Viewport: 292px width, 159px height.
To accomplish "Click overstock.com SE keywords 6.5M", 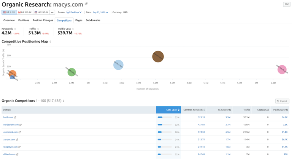I will pos(228,132).
